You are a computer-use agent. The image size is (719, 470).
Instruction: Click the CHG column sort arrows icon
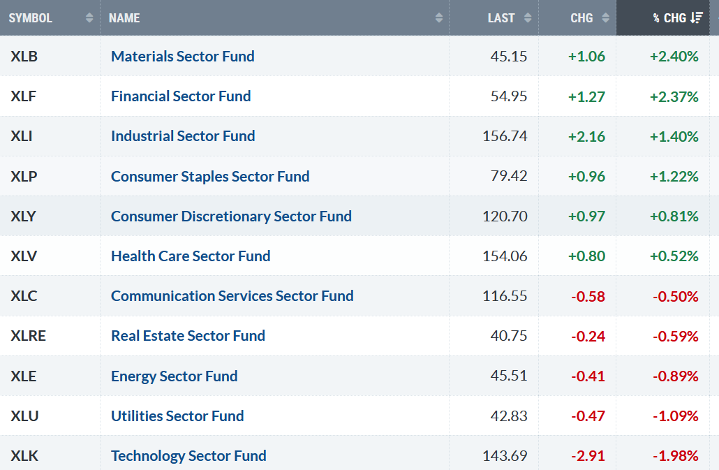coord(605,18)
